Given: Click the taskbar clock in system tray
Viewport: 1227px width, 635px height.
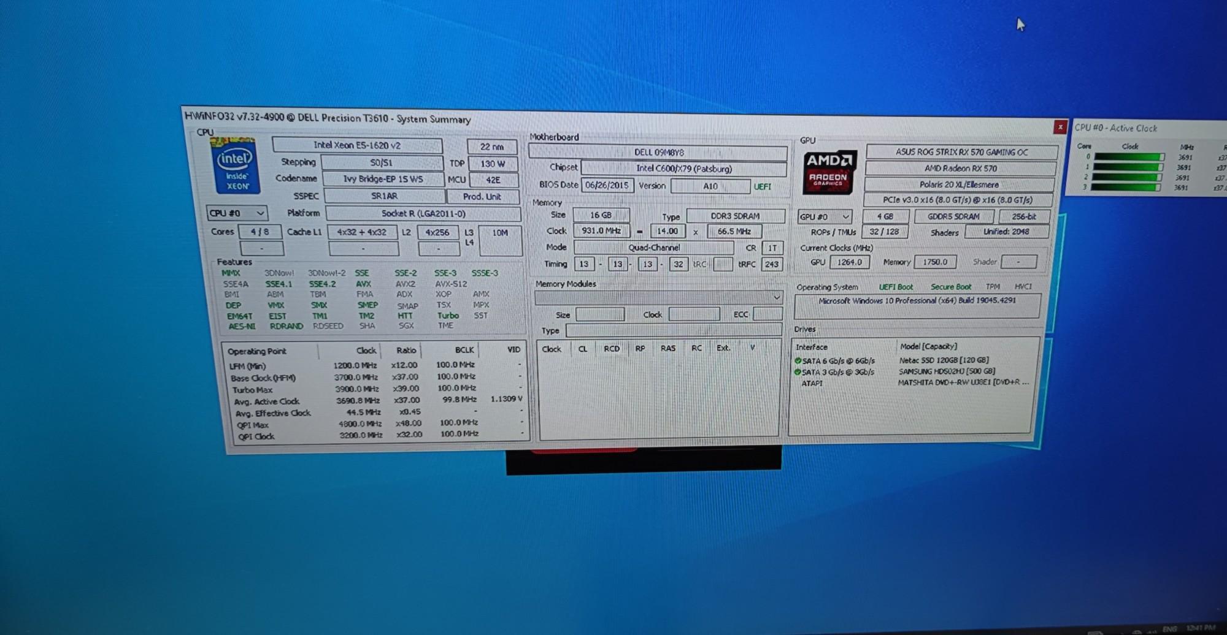Looking at the screenshot, I should click(x=1200, y=628).
